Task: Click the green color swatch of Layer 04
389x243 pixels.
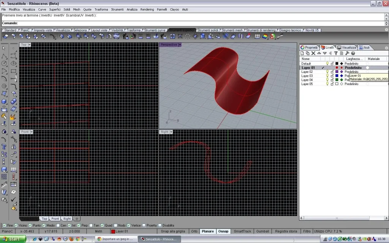Action: [337, 80]
